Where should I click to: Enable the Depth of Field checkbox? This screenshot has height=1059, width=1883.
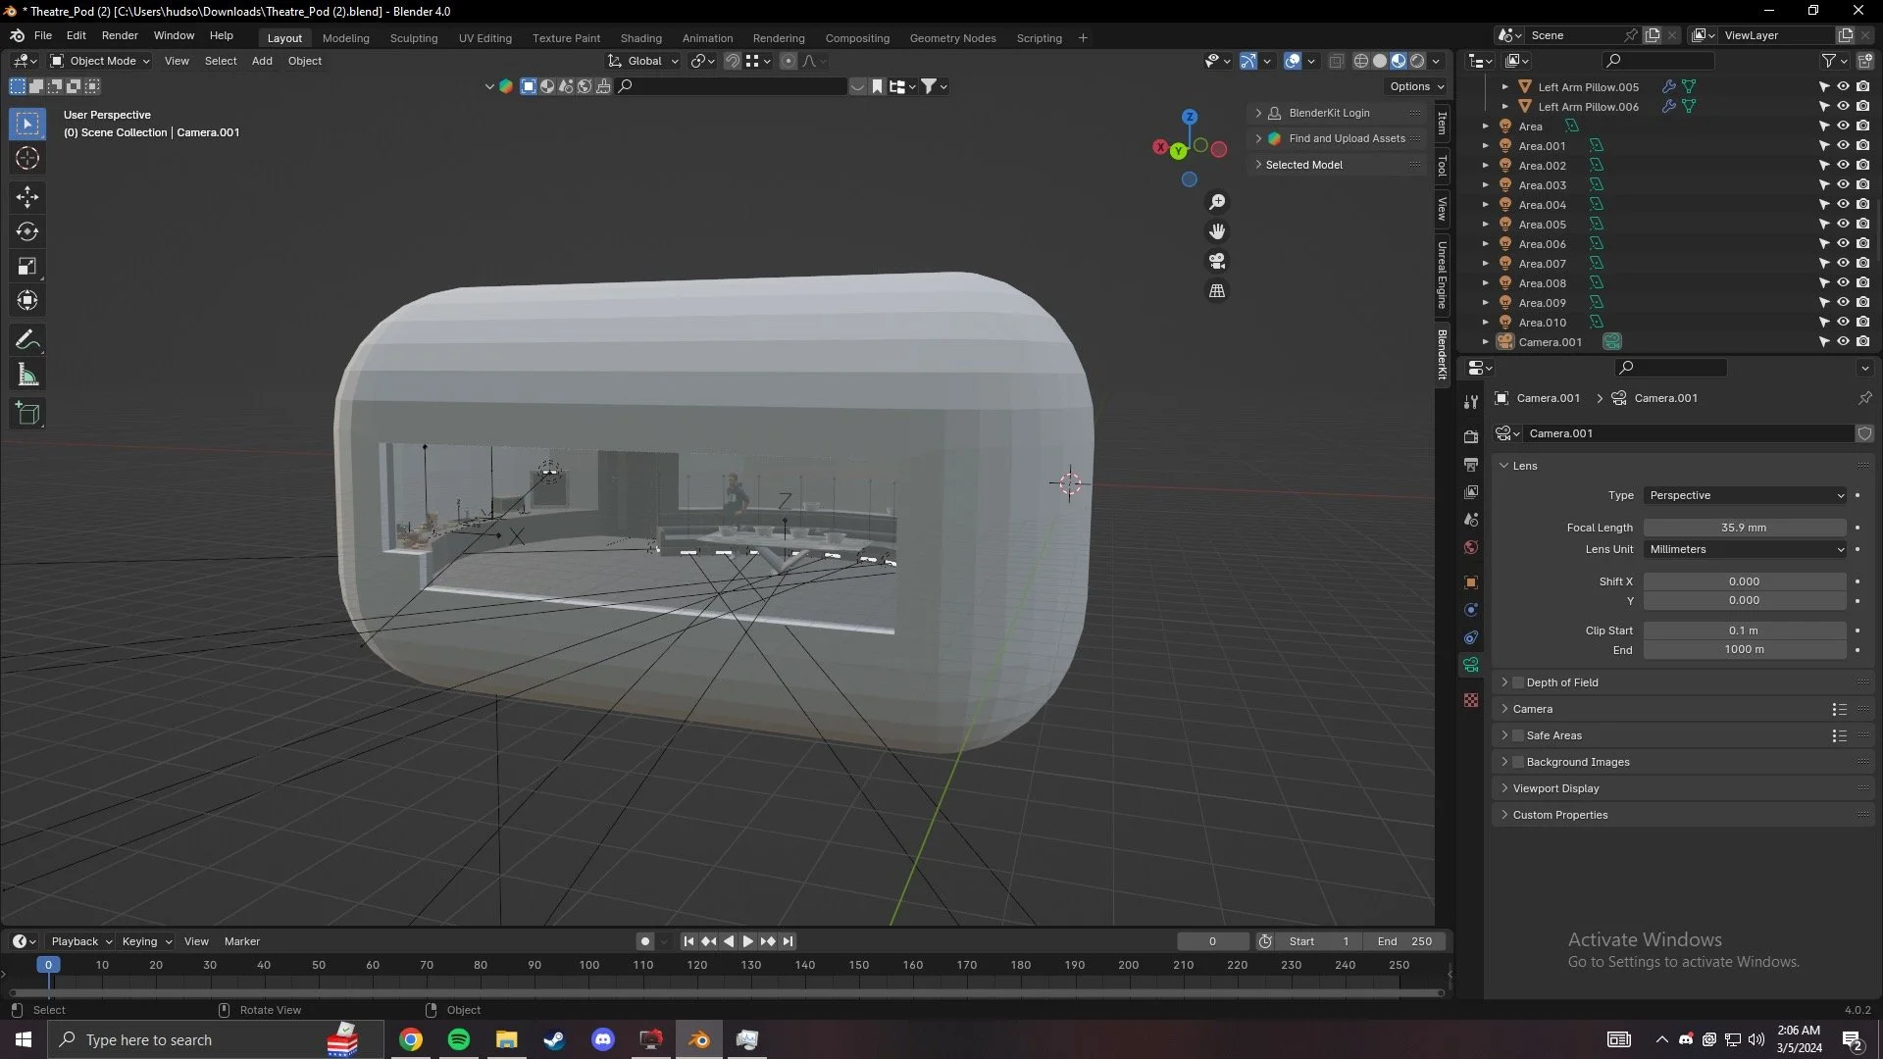(1518, 682)
